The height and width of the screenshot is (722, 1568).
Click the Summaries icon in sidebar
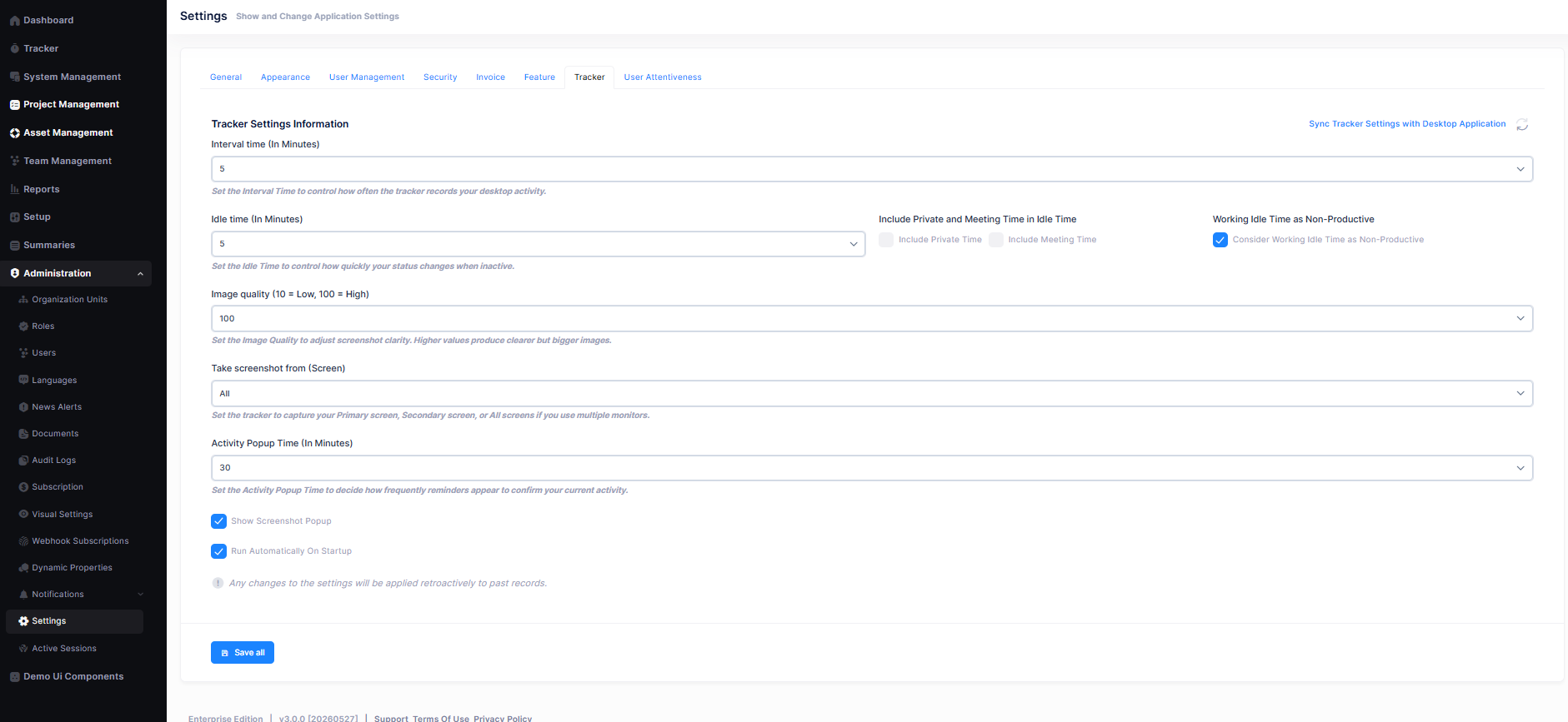pos(14,246)
